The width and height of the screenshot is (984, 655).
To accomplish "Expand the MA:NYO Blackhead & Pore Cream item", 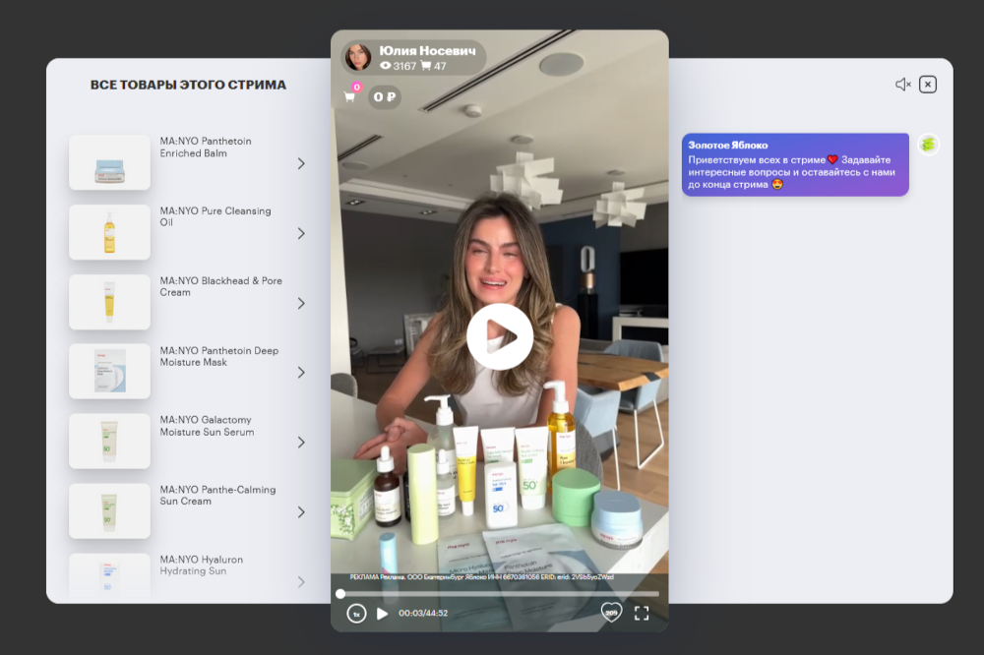I will tap(301, 303).
